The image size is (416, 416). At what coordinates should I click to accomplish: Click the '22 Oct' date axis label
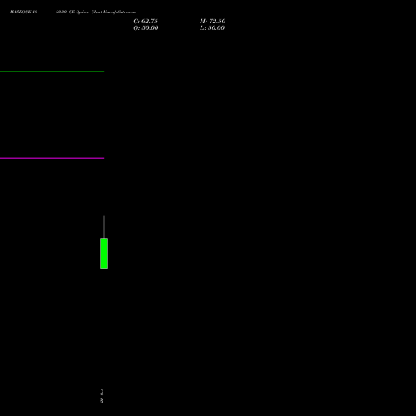(x=102, y=396)
